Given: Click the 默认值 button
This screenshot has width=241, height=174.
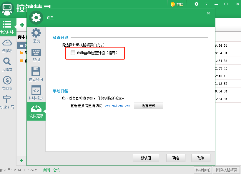Looking at the screenshot, I should click(146, 158).
